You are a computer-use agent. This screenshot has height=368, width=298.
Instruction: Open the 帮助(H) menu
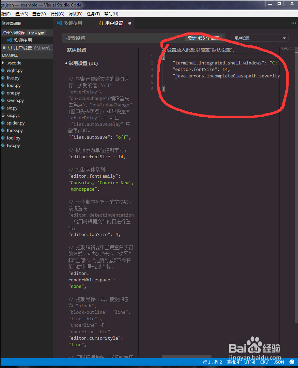(111, 14)
